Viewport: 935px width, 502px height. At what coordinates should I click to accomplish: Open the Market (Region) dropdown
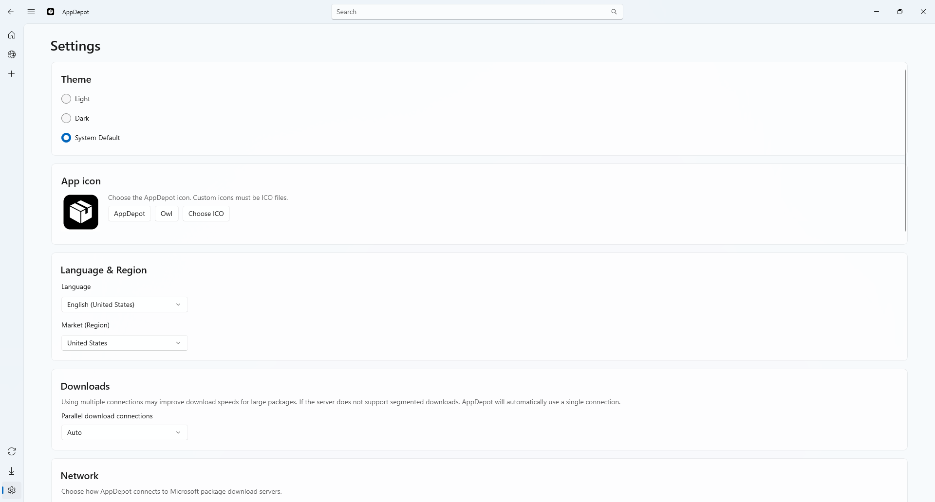click(125, 343)
